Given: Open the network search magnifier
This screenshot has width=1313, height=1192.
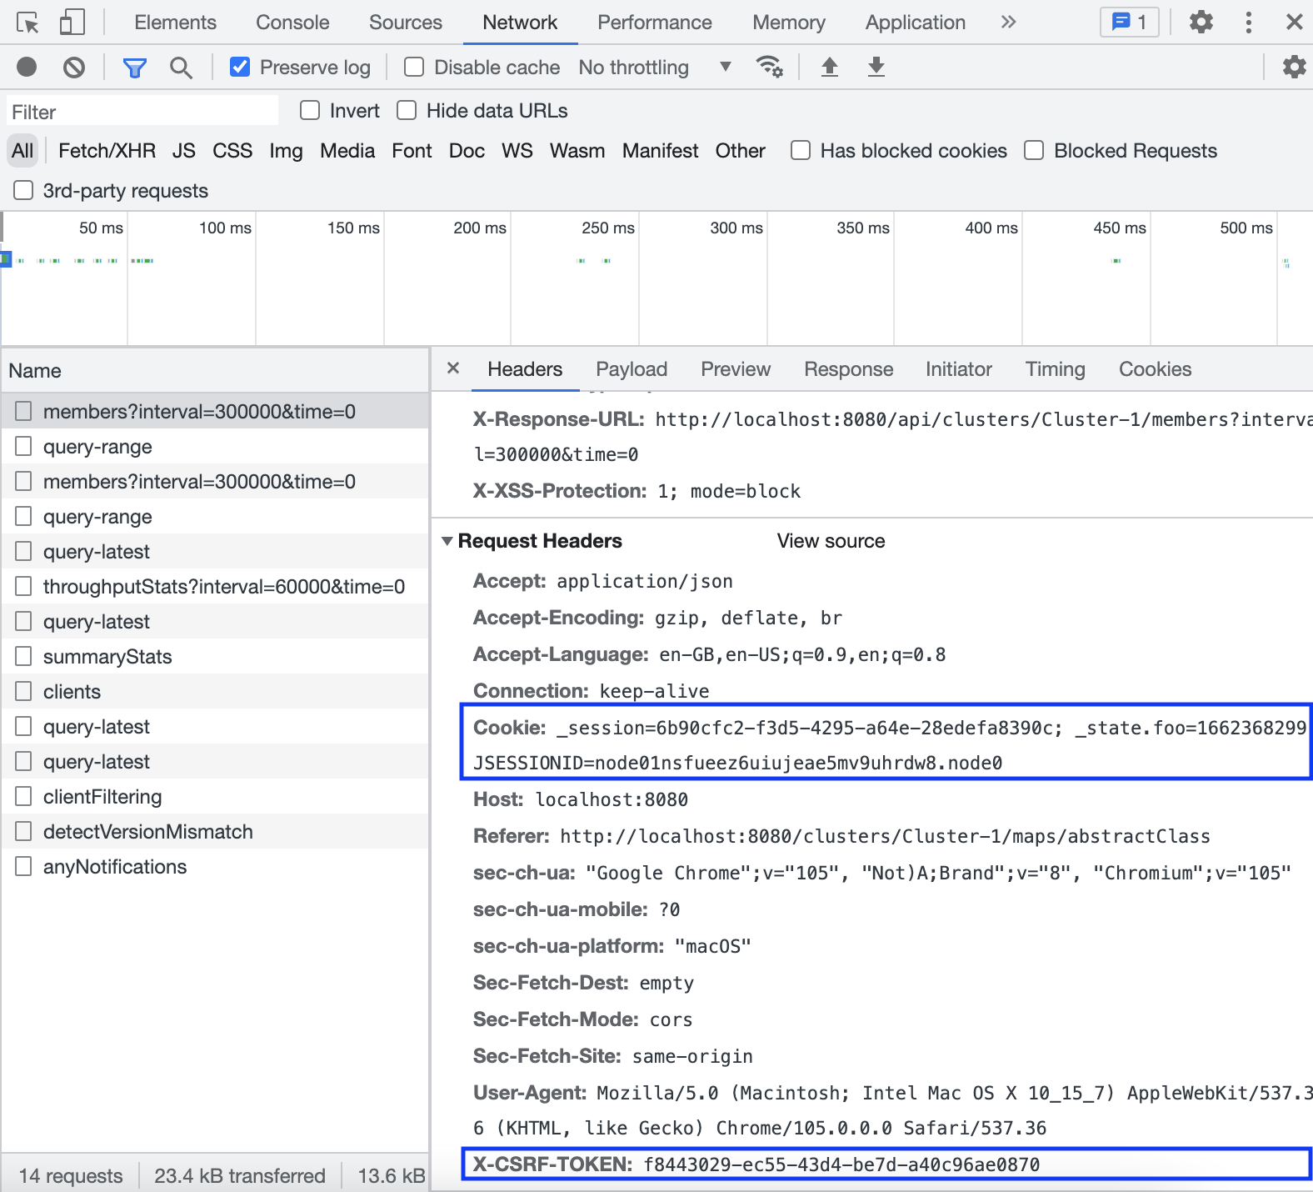Looking at the screenshot, I should pyautogui.click(x=181, y=68).
